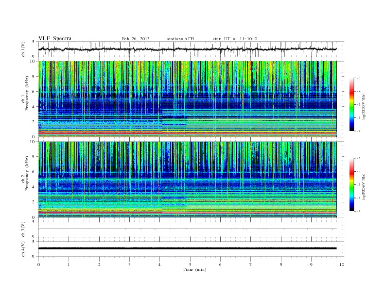Click the "-3" tick on ch.1 colorbar
Viewport: 385px width, 297px height.
(x=358, y=78)
